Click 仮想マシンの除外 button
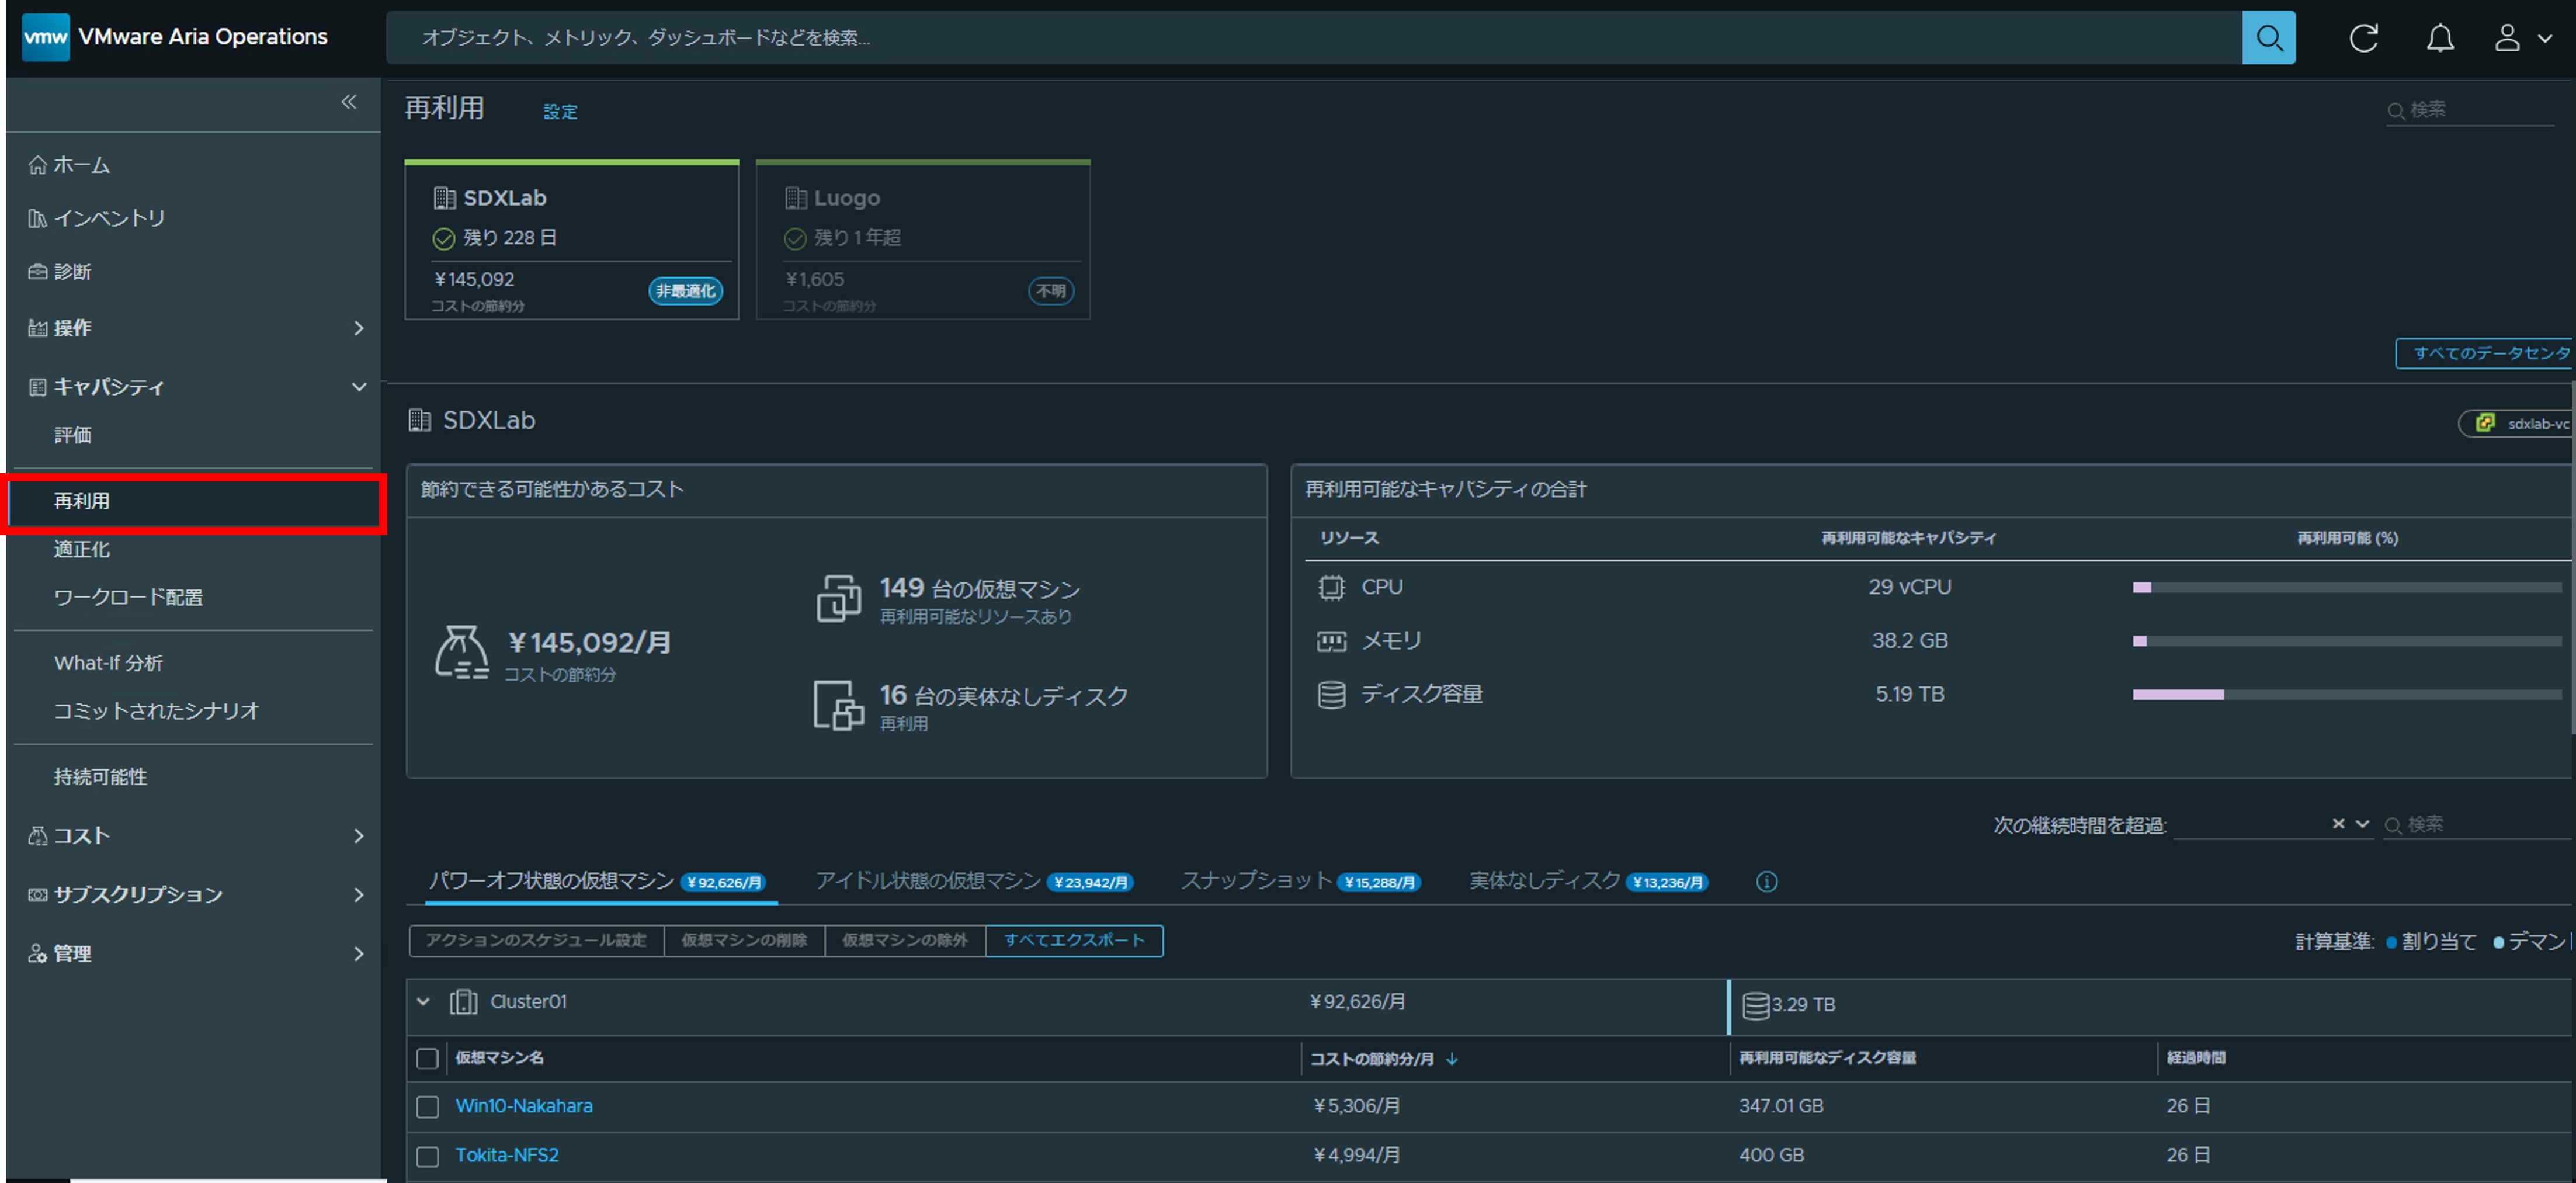The height and width of the screenshot is (1183, 2576). (x=905, y=941)
